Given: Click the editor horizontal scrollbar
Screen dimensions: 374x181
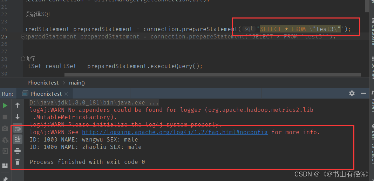Looking at the screenshot, I should pos(213,75).
